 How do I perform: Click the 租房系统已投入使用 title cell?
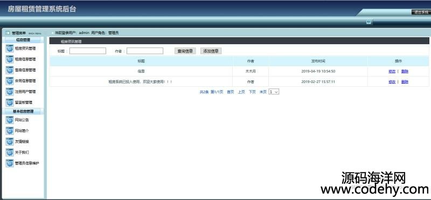[x=141, y=82]
